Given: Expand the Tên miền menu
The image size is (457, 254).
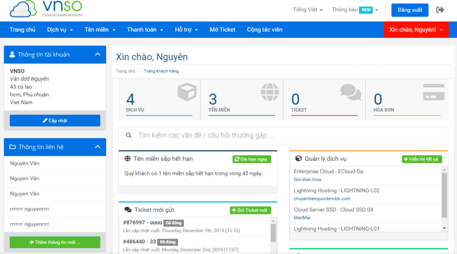Looking at the screenshot, I should pyautogui.click(x=100, y=30).
